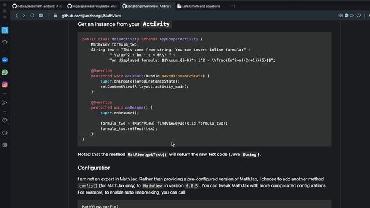Viewport: 370px width, 208px height.
Task: Switch to the jlatexmath-android tab
Action: tap(37, 6)
